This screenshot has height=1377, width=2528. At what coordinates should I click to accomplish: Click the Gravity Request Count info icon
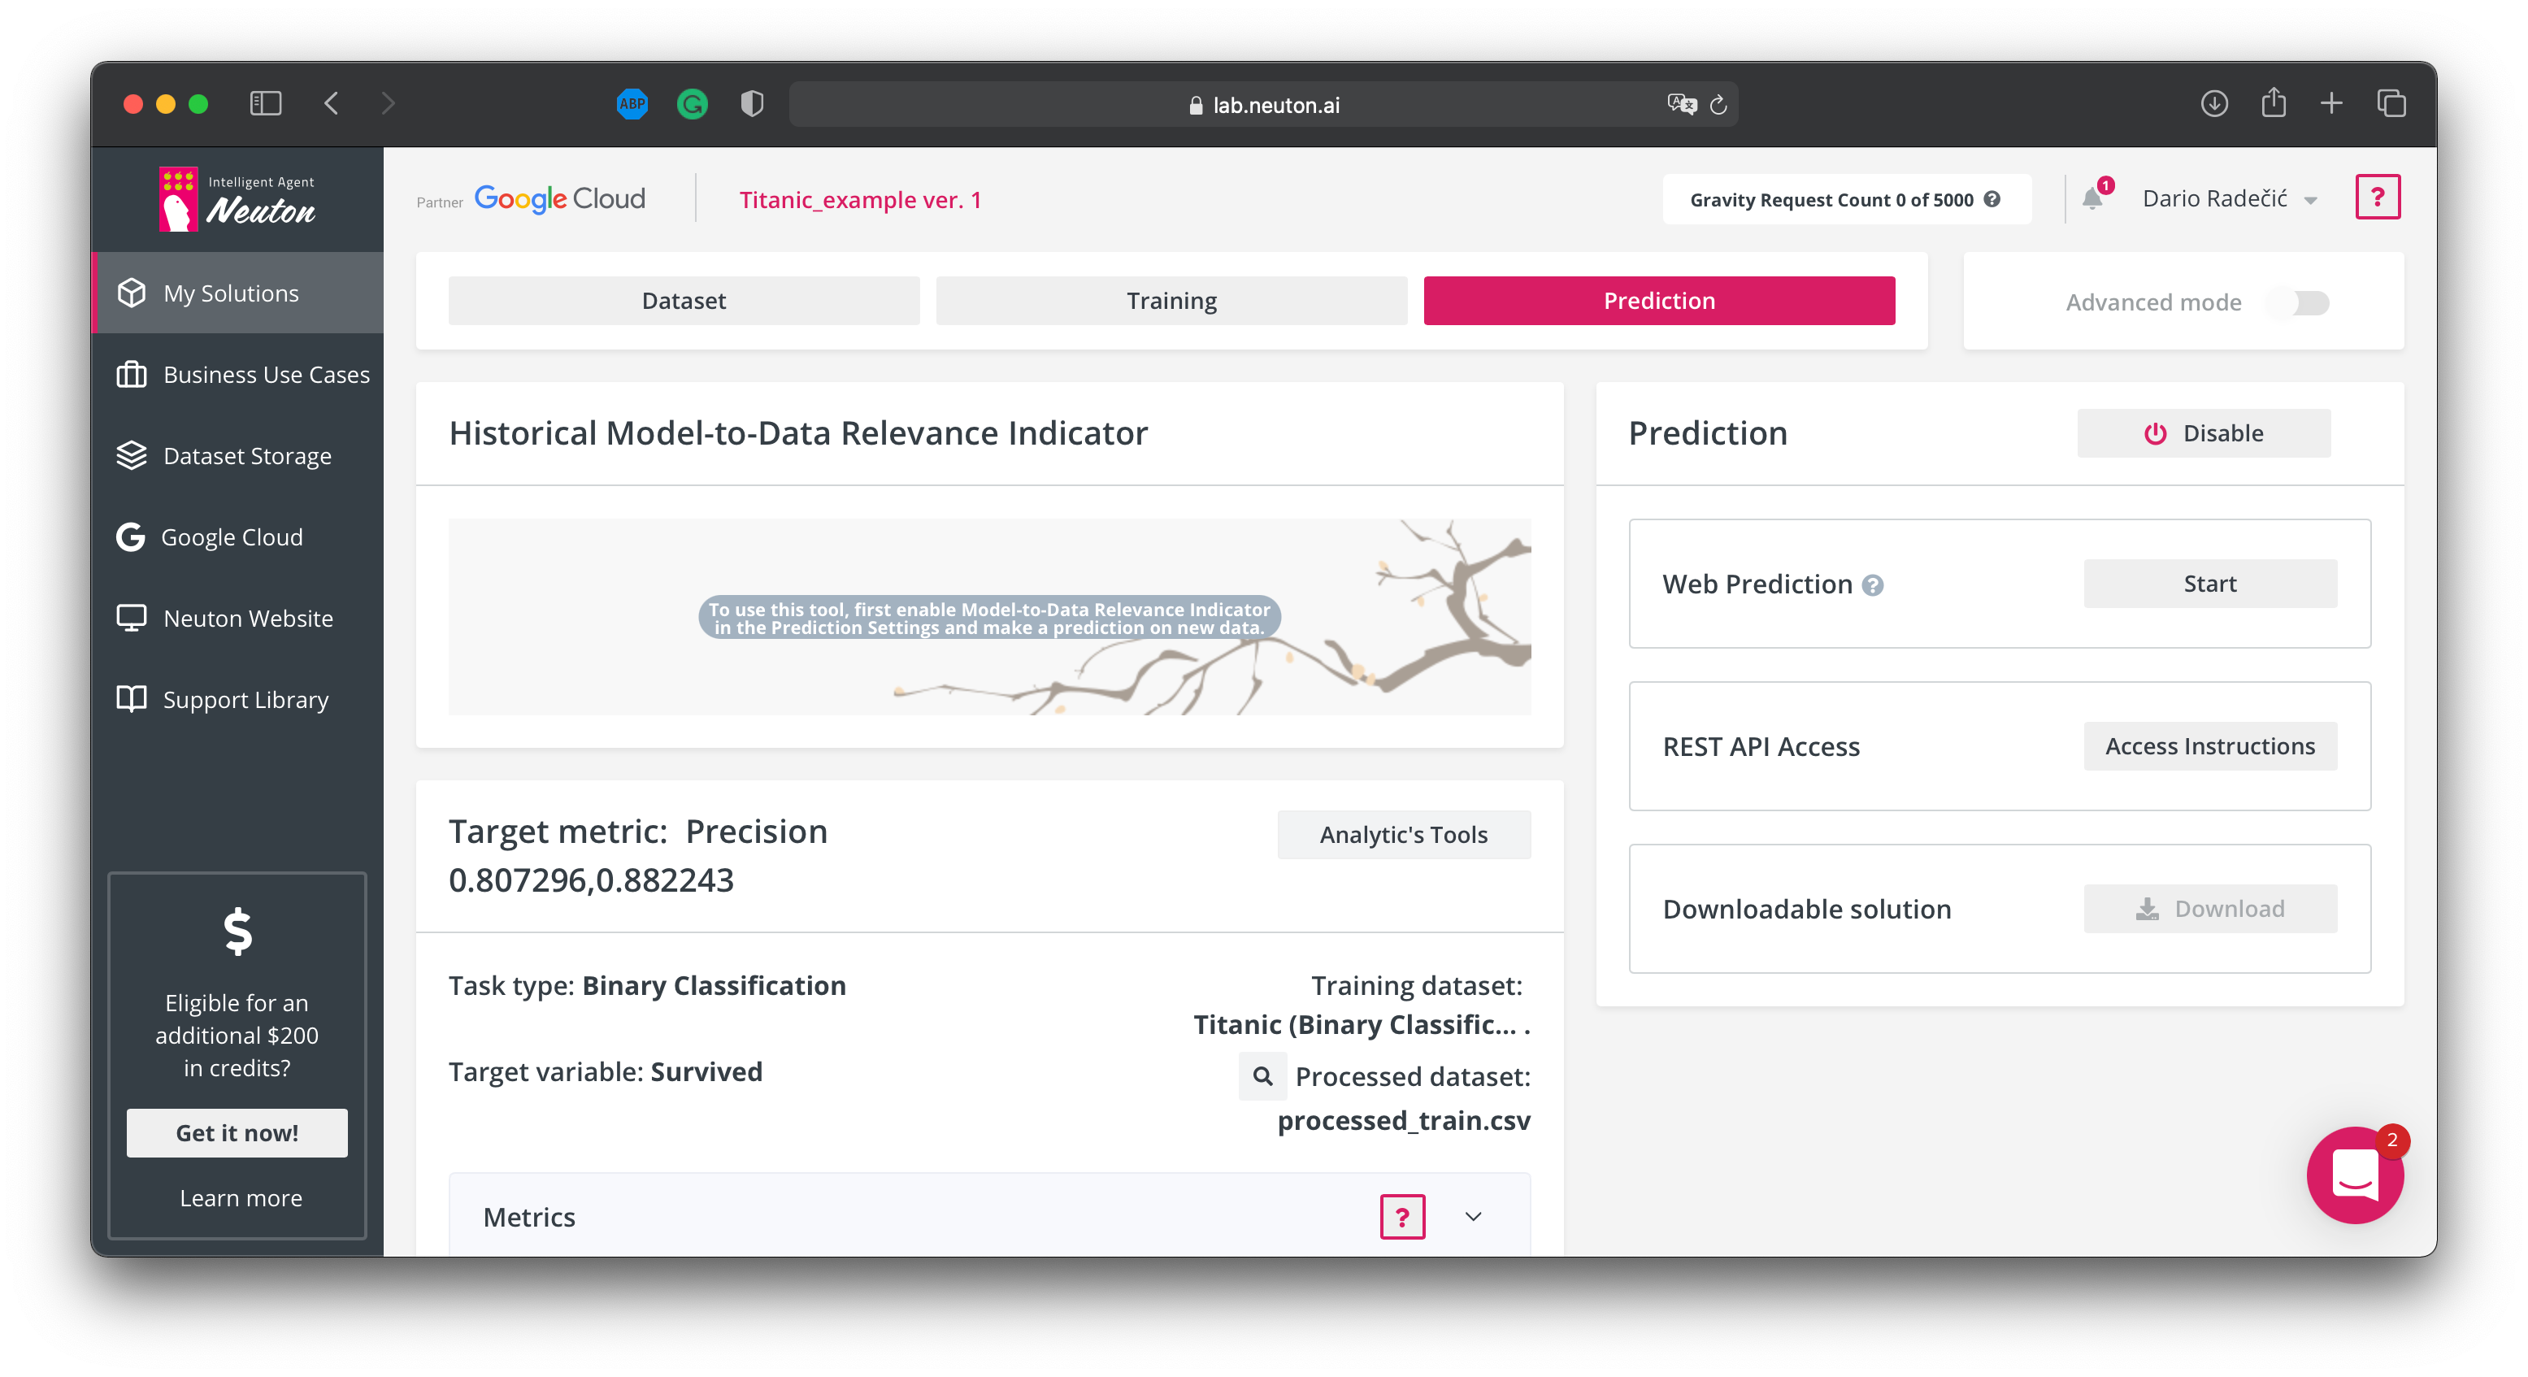point(1992,199)
